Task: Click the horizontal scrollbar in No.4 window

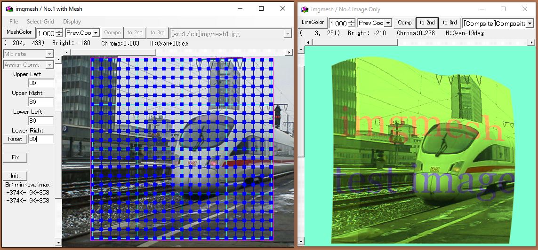Action: (419, 42)
